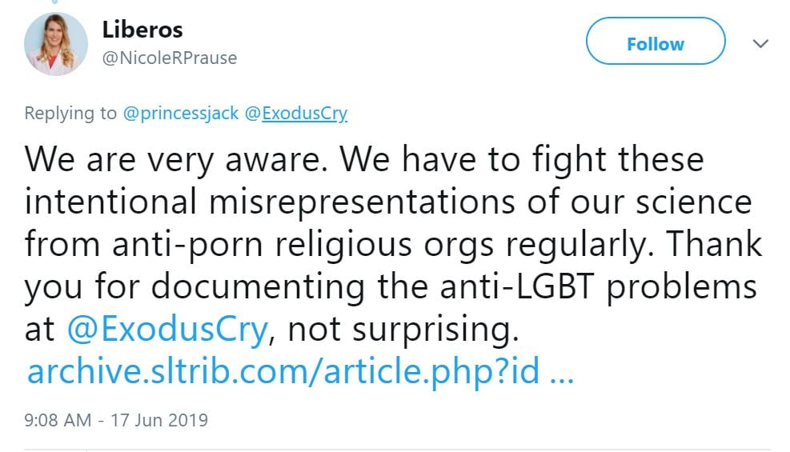Click the "Replying to" label
Image resolution: width=790 pixels, height=452 pixels.
pyautogui.click(x=70, y=114)
